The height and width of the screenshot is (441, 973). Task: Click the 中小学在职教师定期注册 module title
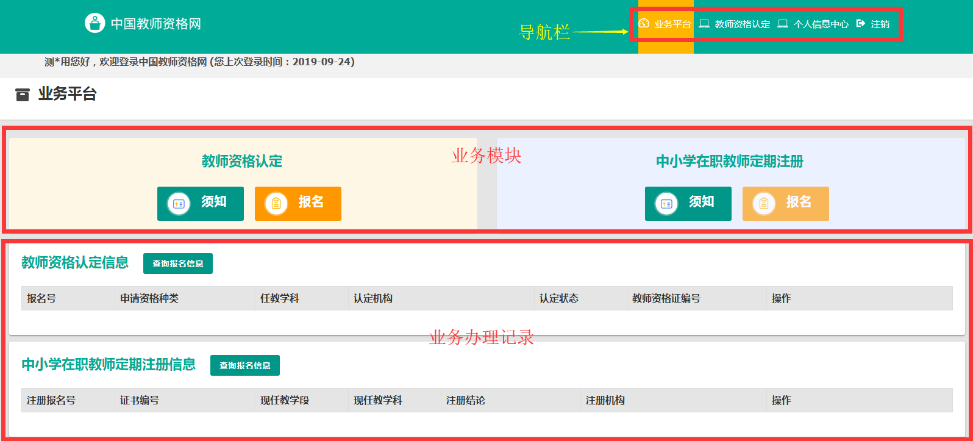pos(729,162)
